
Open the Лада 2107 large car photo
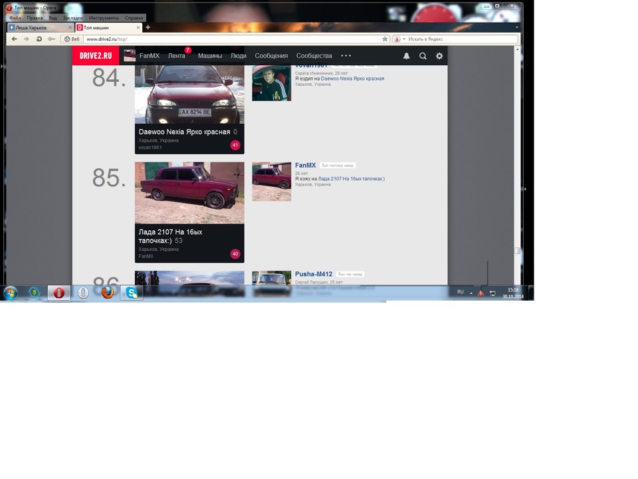pyautogui.click(x=189, y=193)
